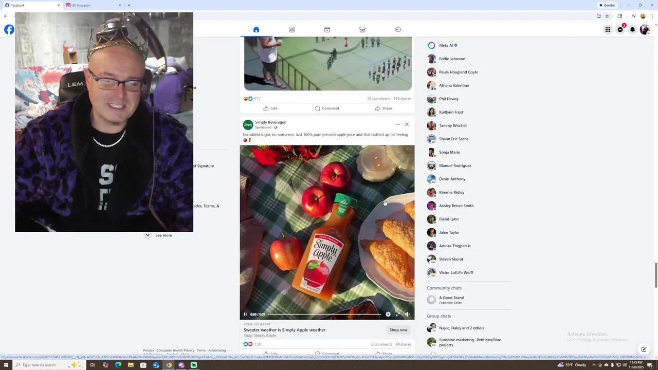
Task: Share the post with 114 shares
Action: 383,108
